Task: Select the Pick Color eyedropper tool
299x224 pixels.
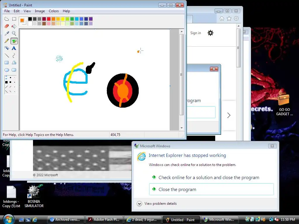Action: tap(7, 33)
